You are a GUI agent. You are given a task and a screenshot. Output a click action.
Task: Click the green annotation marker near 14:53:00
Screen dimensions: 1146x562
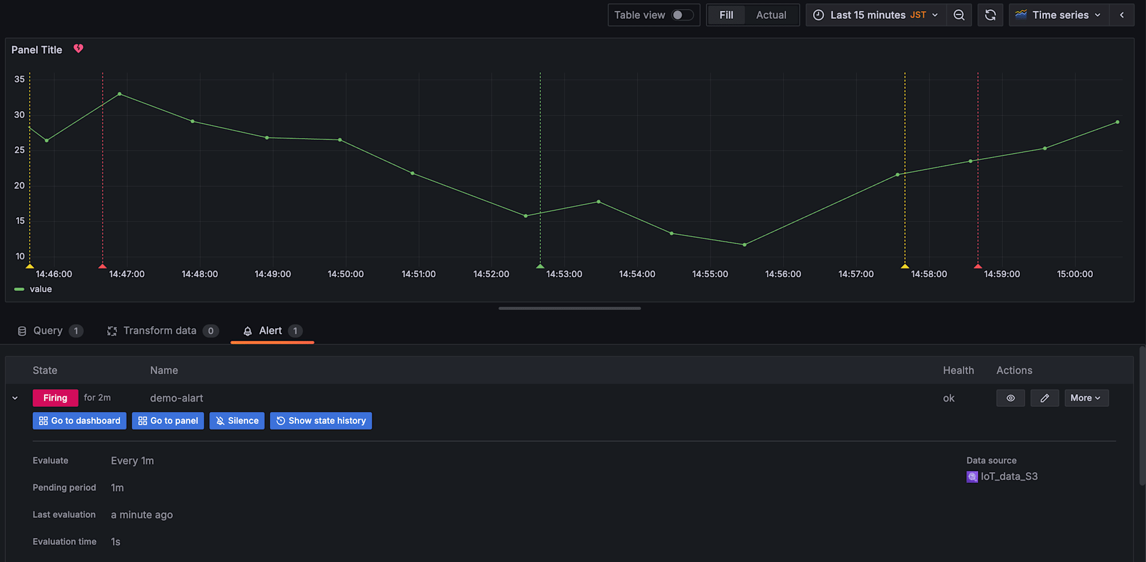click(540, 266)
